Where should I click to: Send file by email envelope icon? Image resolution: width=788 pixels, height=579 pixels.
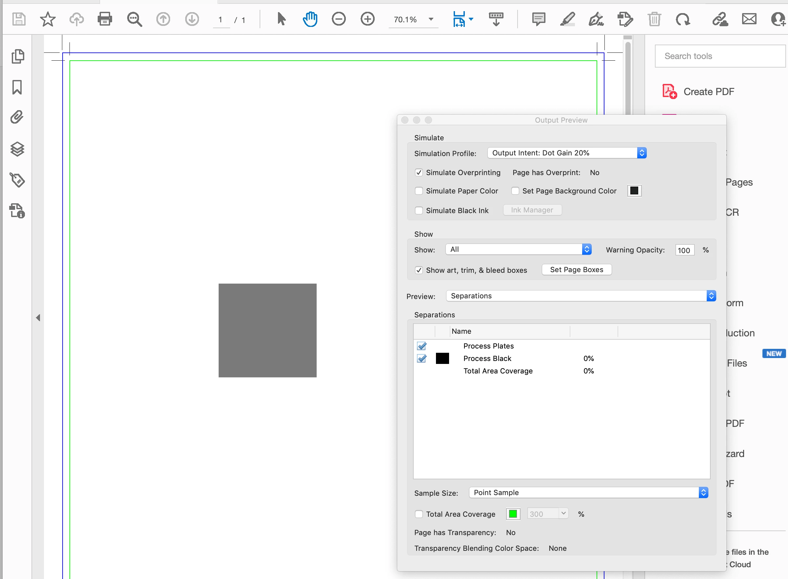(749, 19)
